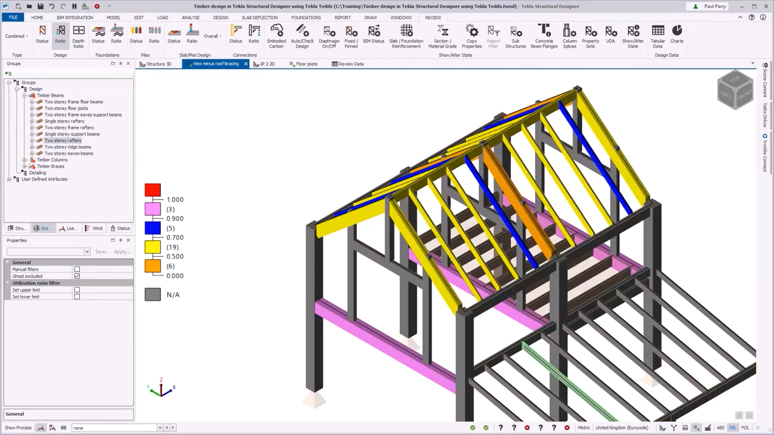Click the Design Status icon
Screen dimensions: 774x435
(42, 35)
